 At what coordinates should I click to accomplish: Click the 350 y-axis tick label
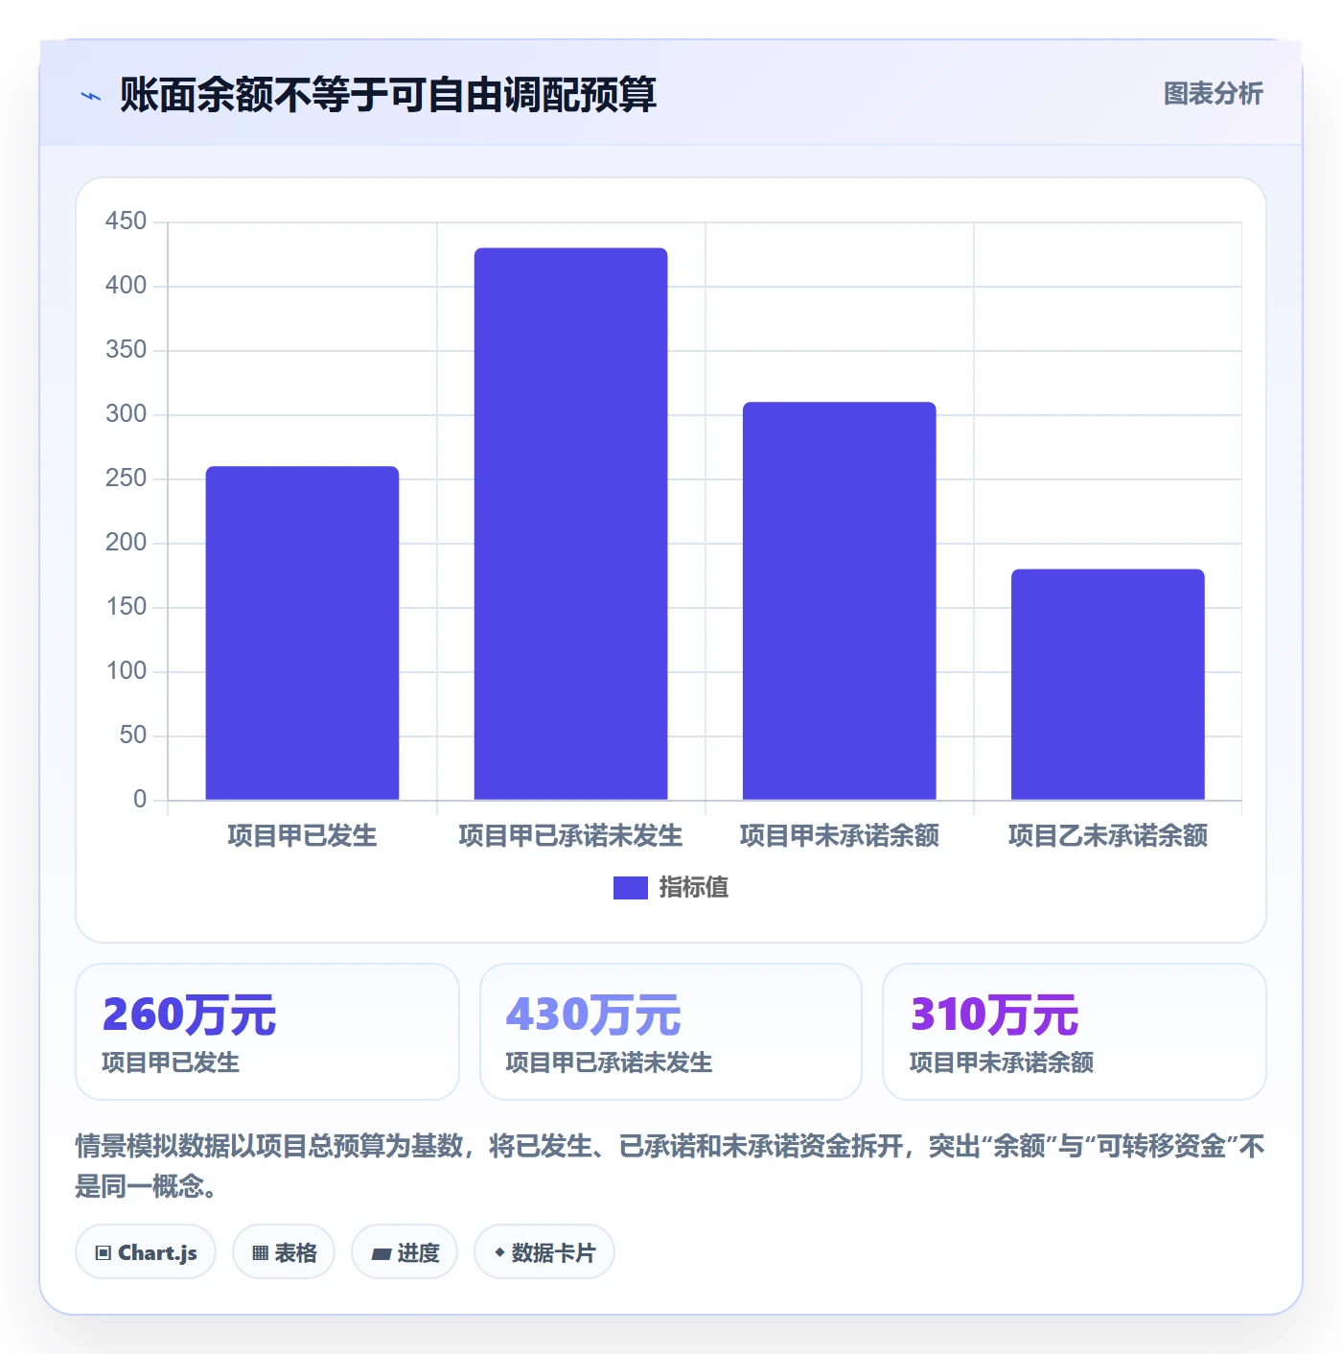[126, 350]
